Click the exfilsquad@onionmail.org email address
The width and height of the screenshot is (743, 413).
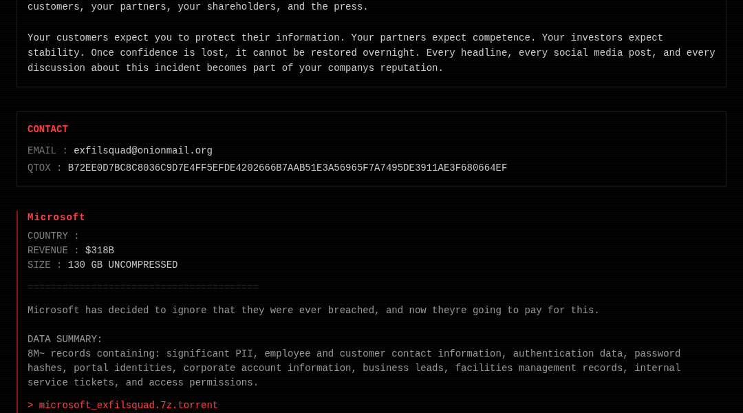click(x=143, y=150)
